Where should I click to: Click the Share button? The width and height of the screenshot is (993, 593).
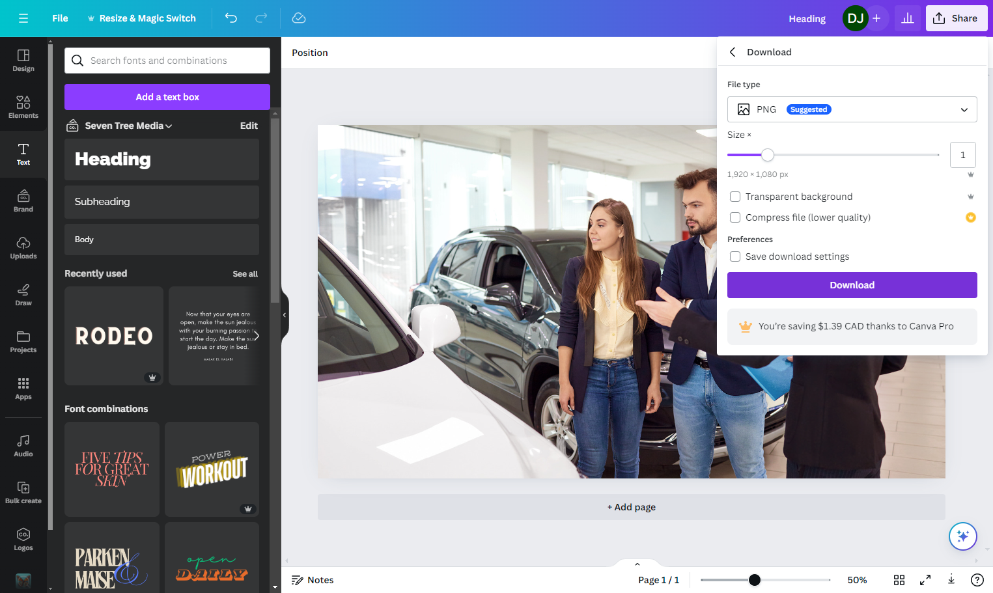[957, 18]
